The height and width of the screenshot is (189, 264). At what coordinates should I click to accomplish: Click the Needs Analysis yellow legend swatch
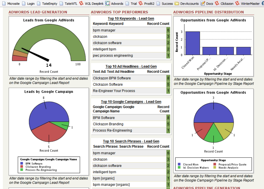tap(215, 167)
